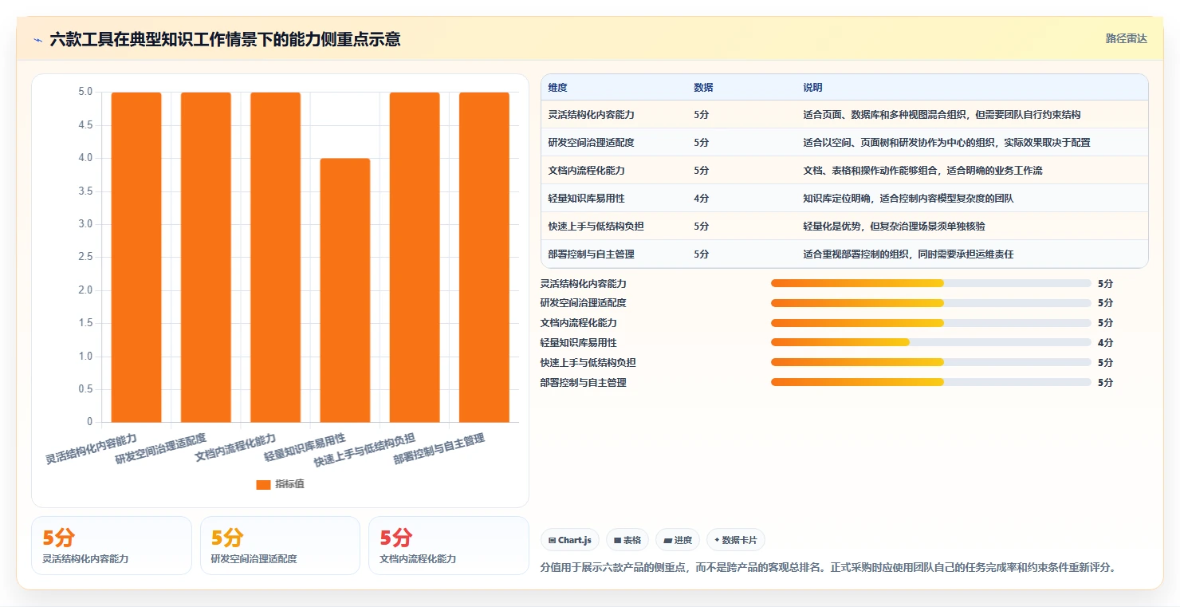Screen dimensions: 1180x607
Task: Select the 数据卡片 chip
Action: tap(735, 540)
